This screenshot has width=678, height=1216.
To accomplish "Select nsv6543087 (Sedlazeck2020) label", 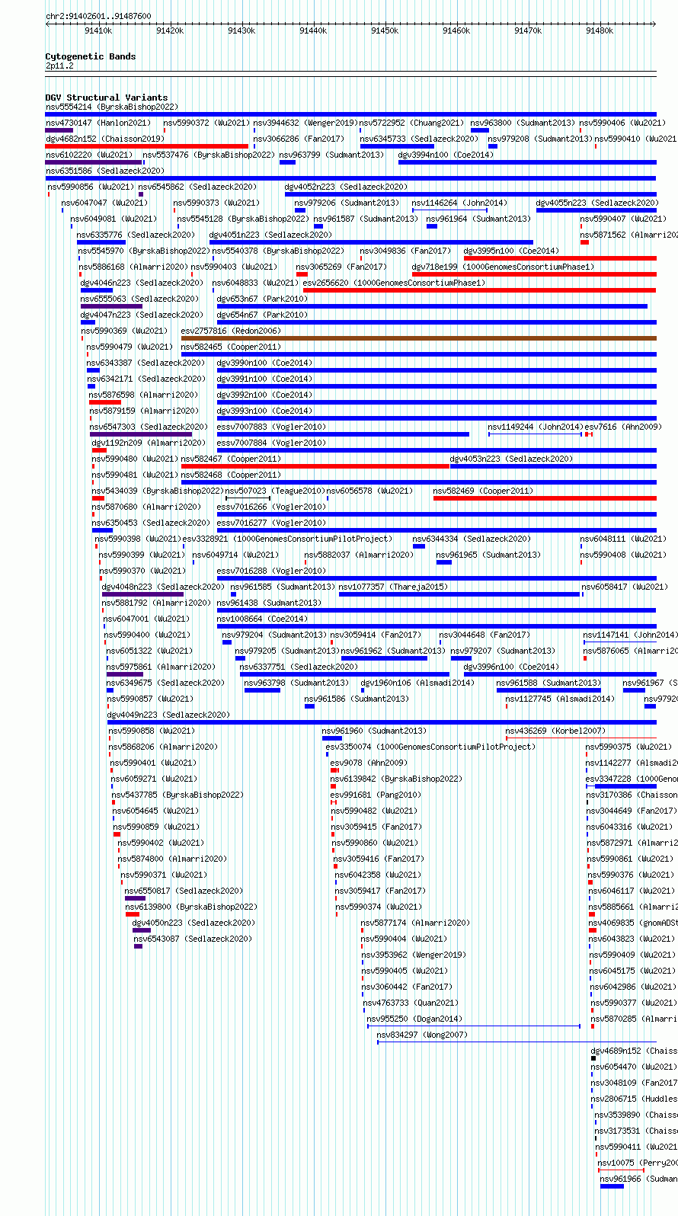I will click(x=193, y=939).
